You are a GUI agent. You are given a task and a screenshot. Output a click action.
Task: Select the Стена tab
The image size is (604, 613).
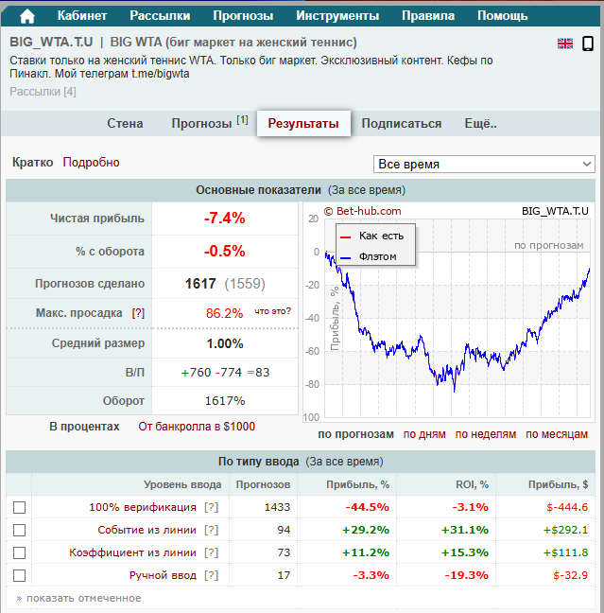[125, 124]
